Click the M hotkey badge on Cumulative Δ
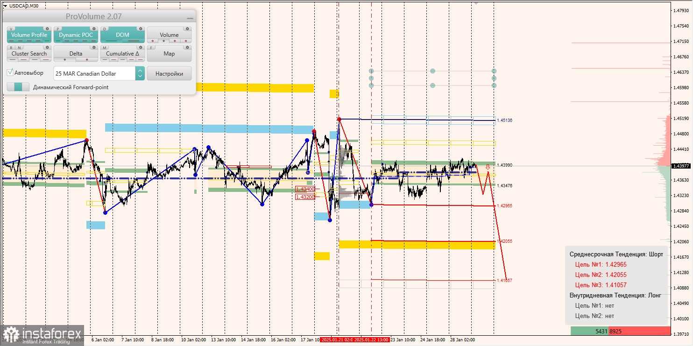This screenshot has height=346, width=693. click(105, 48)
